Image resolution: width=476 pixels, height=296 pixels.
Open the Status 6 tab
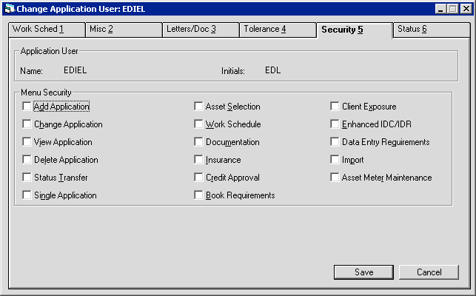(x=432, y=30)
